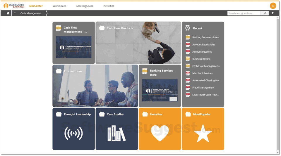
Task: Click the PDF icon beside Account Receivables
Action: pyautogui.click(x=188, y=44)
